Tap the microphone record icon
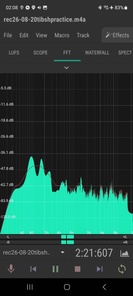Screen dimensions: 133x296 11,269
